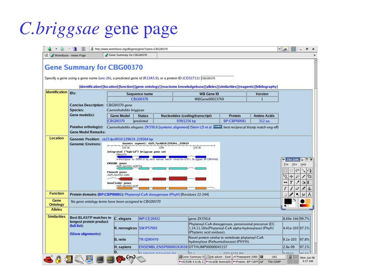Screen dimensions: 366x274
Task: Select the Airbrush tool in GIMP
Action: pyautogui.click(x=303, y=188)
